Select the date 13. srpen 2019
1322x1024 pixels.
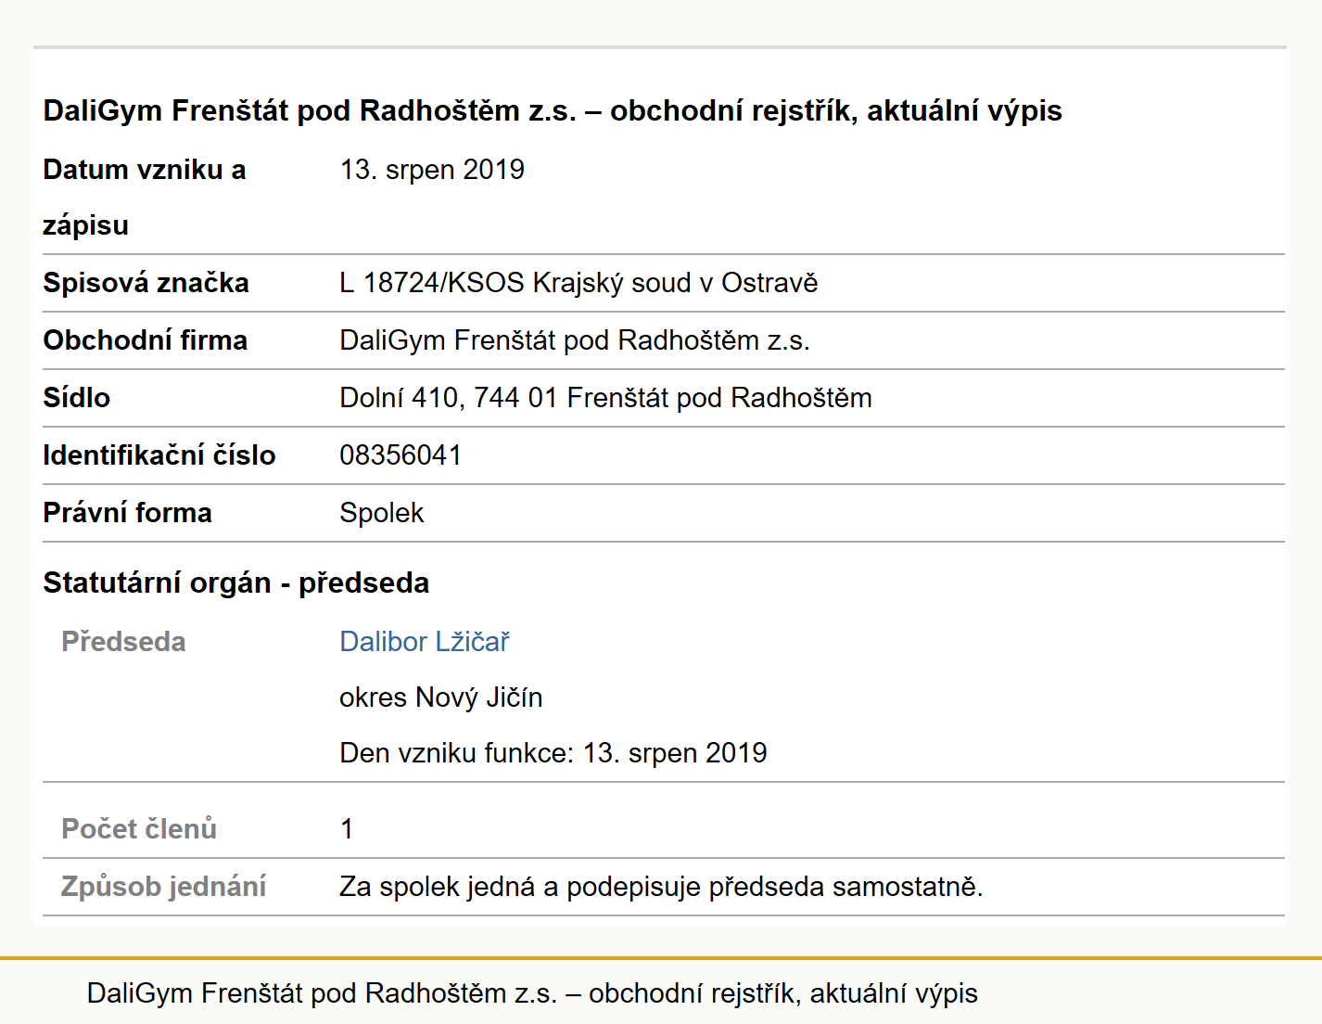[x=432, y=170]
